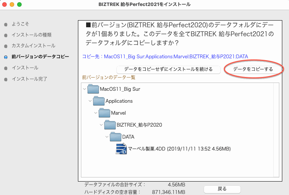The image size is (289, 195).
Task: Click the Marvel folder icon
Action: pos(104,113)
